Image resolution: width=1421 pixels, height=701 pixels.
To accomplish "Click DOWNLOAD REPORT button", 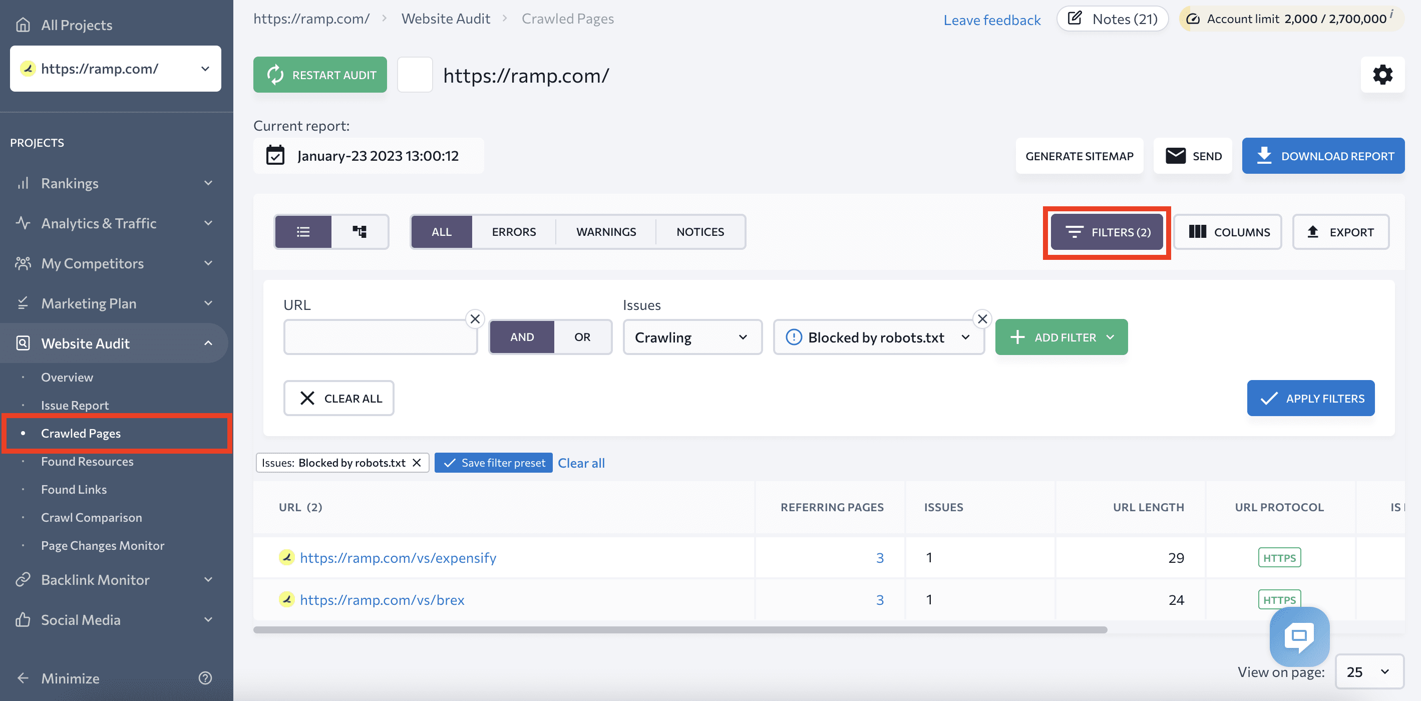I will point(1323,156).
